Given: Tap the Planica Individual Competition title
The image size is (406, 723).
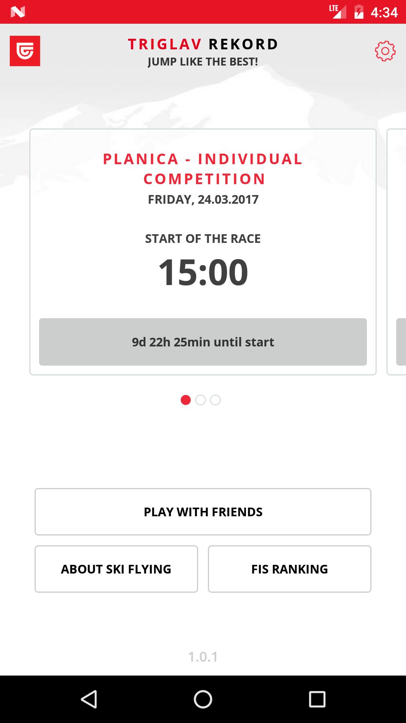Looking at the screenshot, I should (x=203, y=169).
